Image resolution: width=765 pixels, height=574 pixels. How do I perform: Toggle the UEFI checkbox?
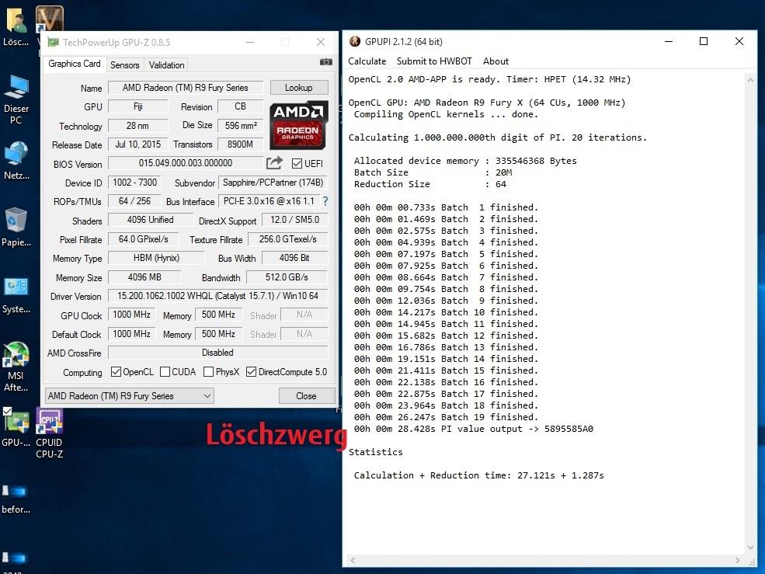297,164
